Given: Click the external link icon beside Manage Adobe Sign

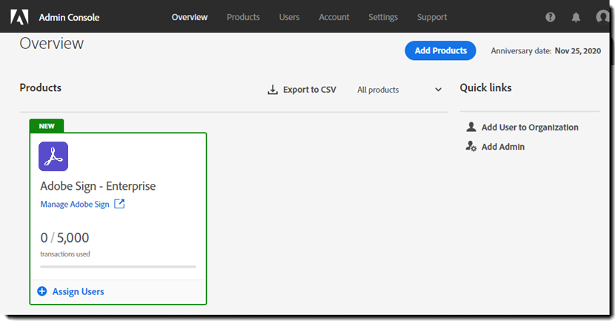Looking at the screenshot, I should 119,204.
